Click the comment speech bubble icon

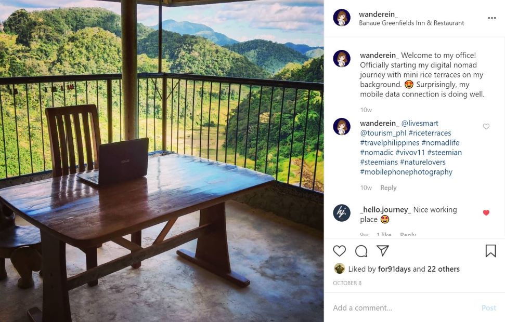click(361, 251)
